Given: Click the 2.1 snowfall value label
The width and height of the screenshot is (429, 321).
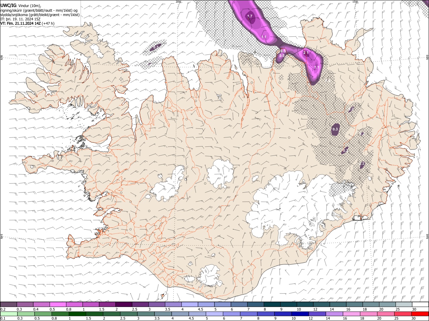Looking at the screenshot, I should pos(306,53).
